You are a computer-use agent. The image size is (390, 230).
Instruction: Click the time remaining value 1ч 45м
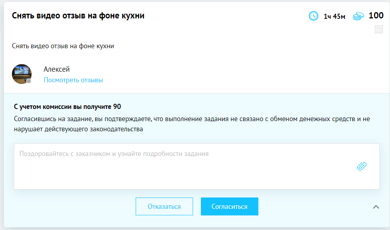pos(334,16)
